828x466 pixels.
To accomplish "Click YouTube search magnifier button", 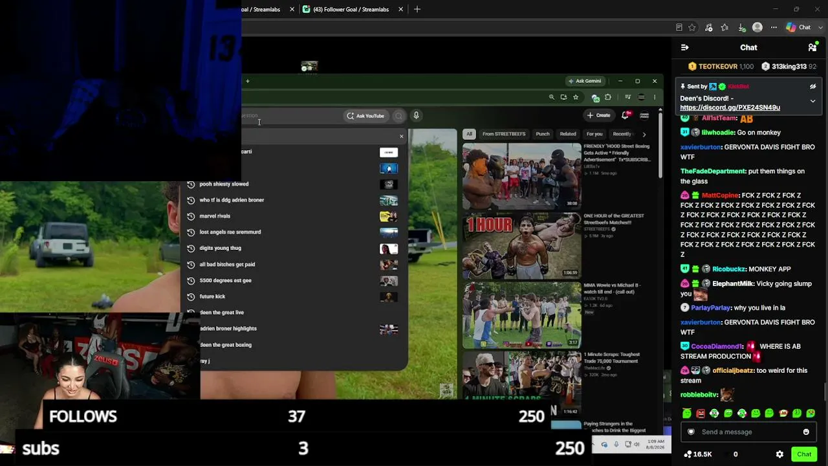I will (398, 116).
